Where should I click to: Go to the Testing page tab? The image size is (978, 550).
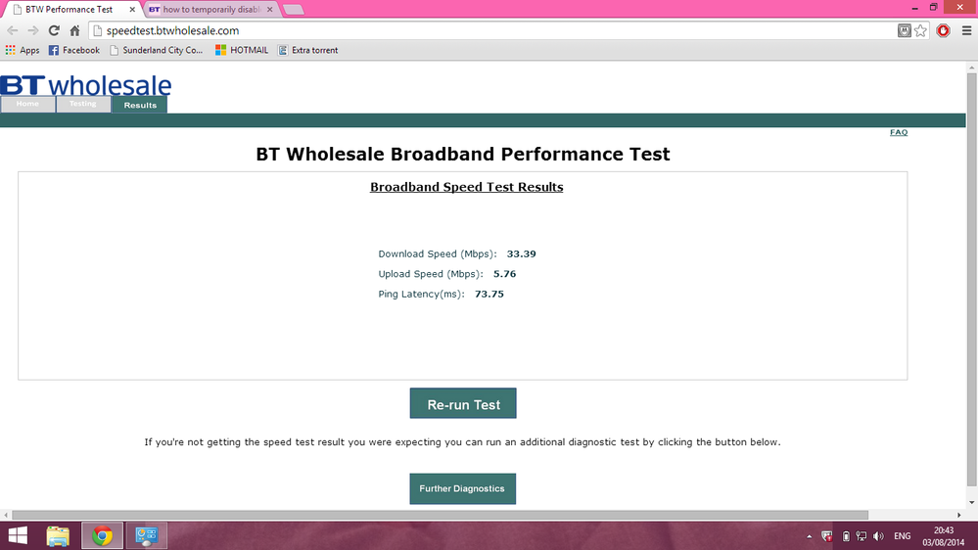coord(83,104)
